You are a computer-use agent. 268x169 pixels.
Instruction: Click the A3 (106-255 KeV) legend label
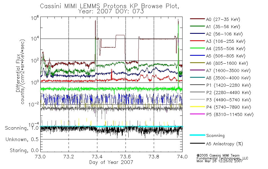226,41
